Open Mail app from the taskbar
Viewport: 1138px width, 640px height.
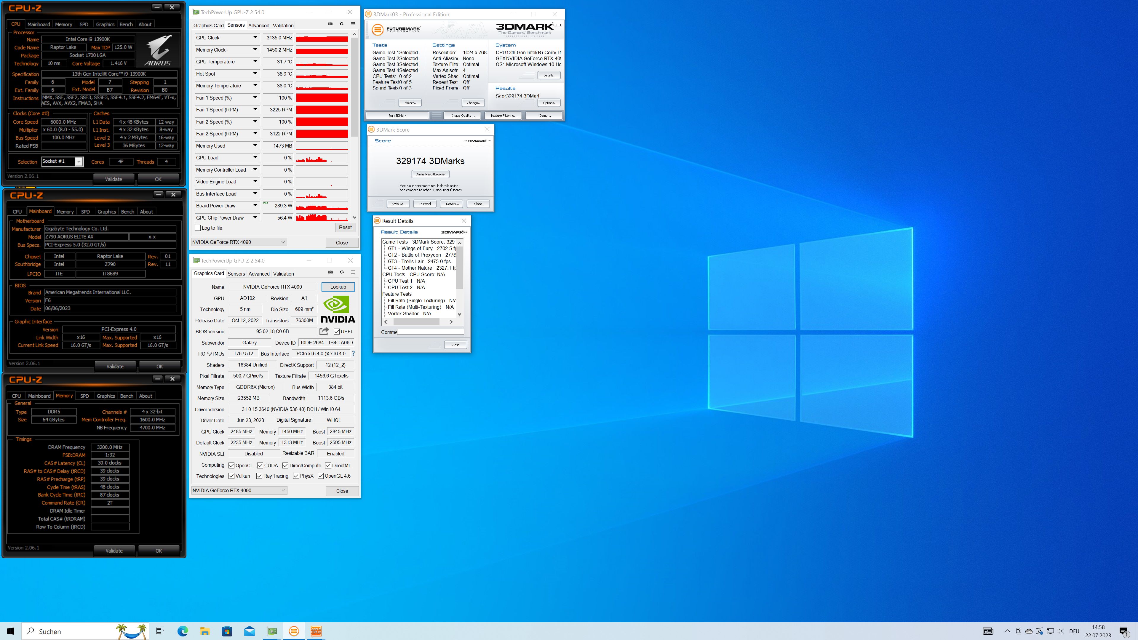point(249,631)
